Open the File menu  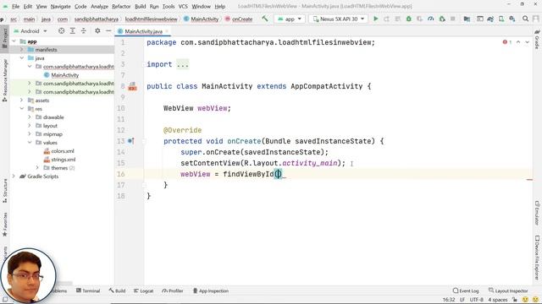point(15,6)
